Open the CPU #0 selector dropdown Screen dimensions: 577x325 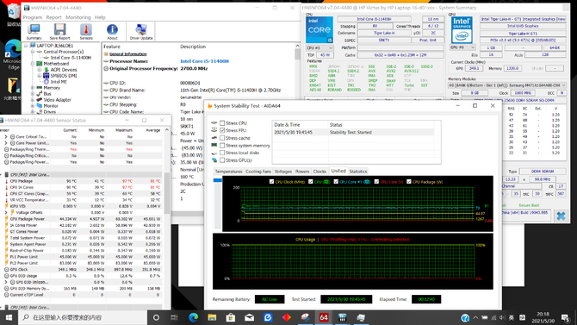(x=320, y=48)
